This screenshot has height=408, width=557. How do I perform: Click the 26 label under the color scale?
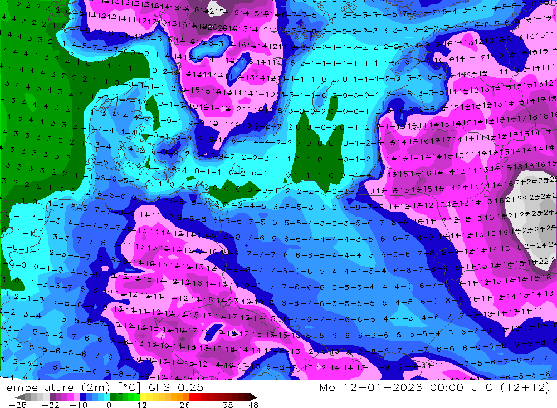(185, 405)
